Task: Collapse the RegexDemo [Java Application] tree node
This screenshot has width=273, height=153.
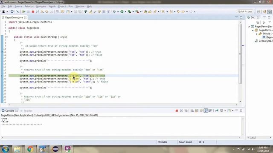Action: click(249, 26)
